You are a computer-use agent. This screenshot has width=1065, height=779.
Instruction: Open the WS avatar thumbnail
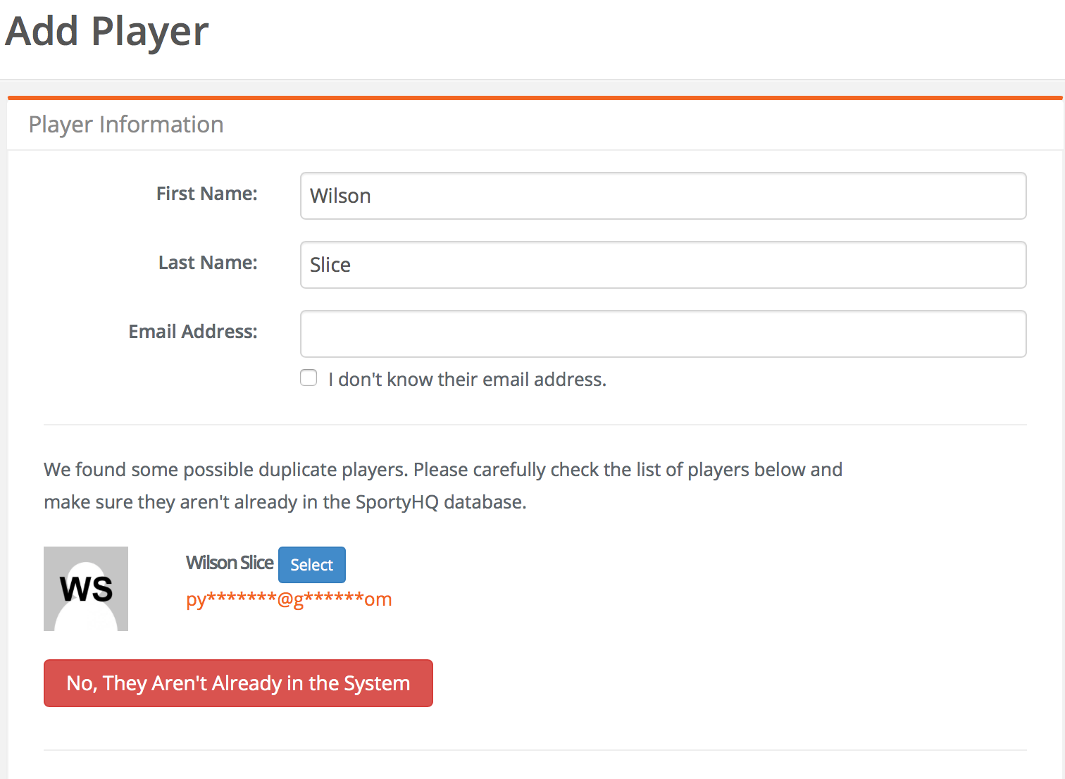86,589
